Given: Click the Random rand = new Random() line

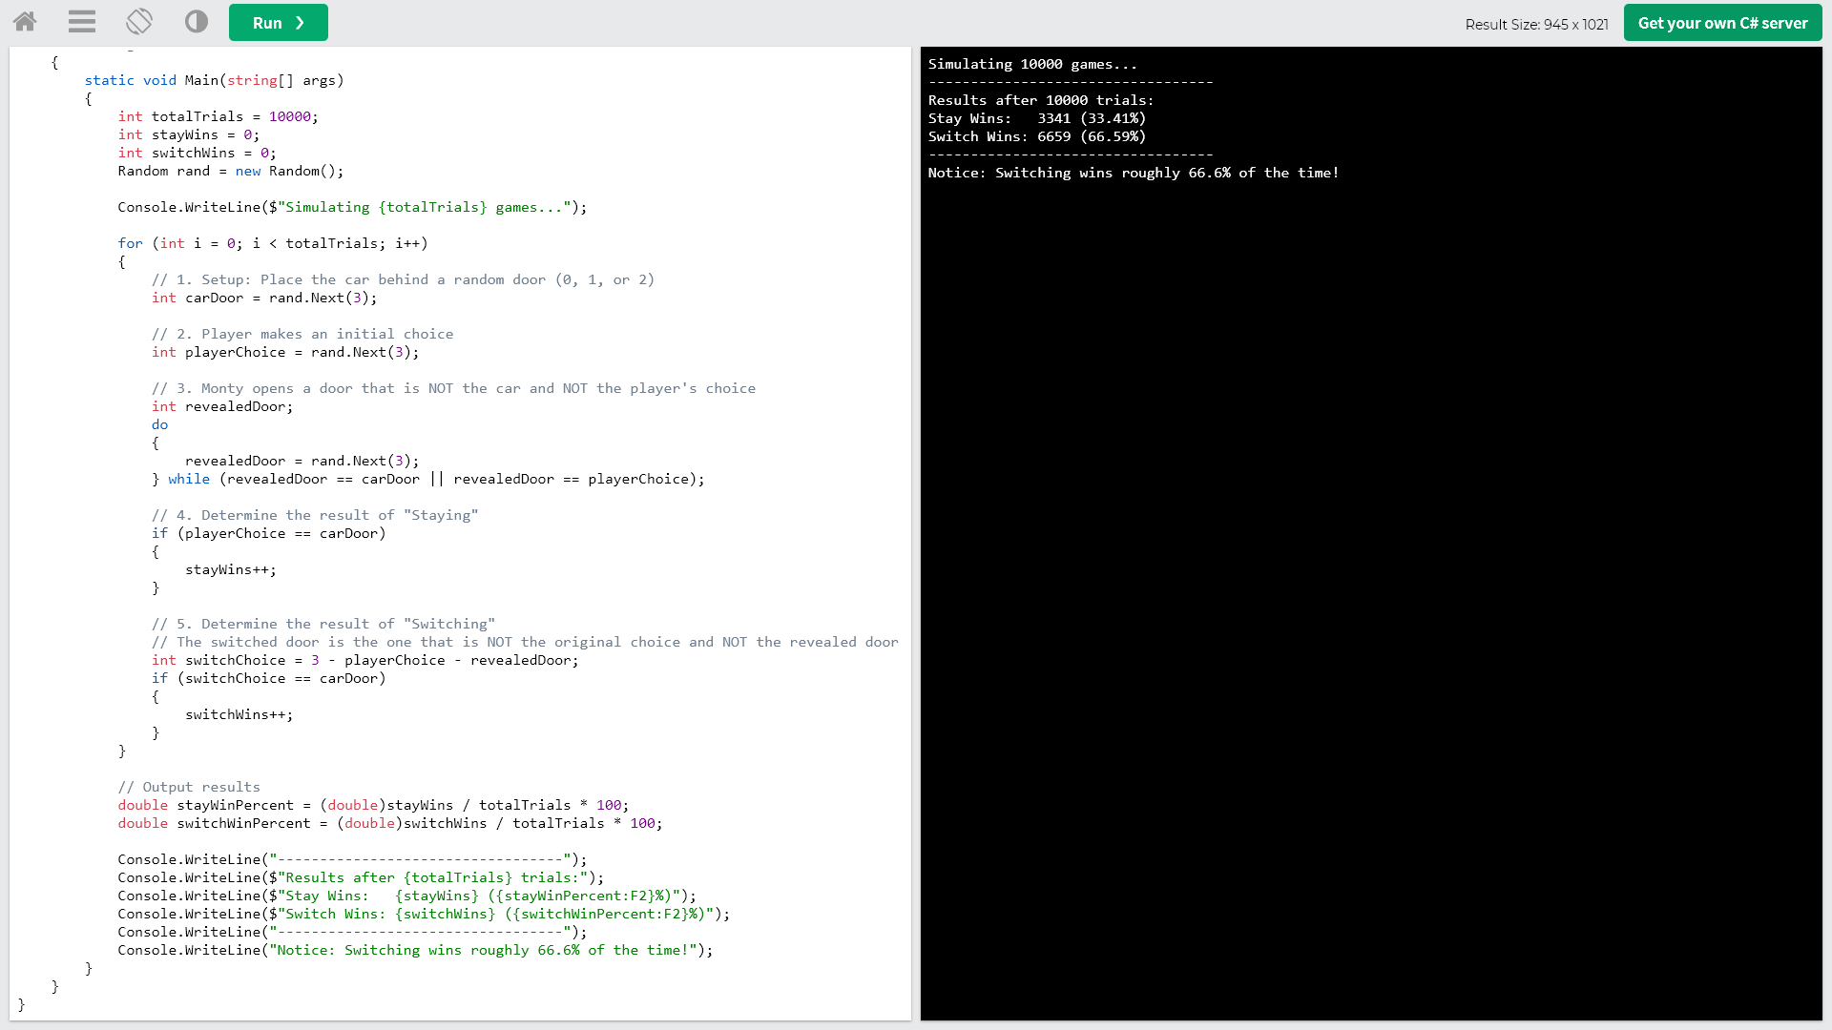Looking at the screenshot, I should click(230, 171).
